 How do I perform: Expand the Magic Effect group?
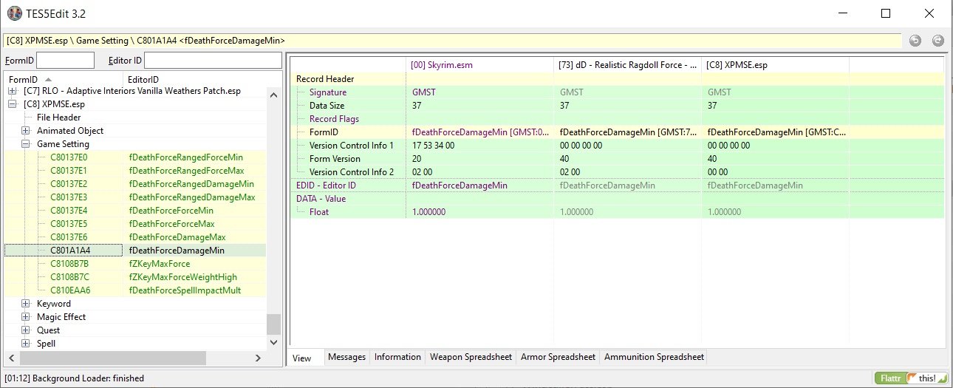(25, 317)
